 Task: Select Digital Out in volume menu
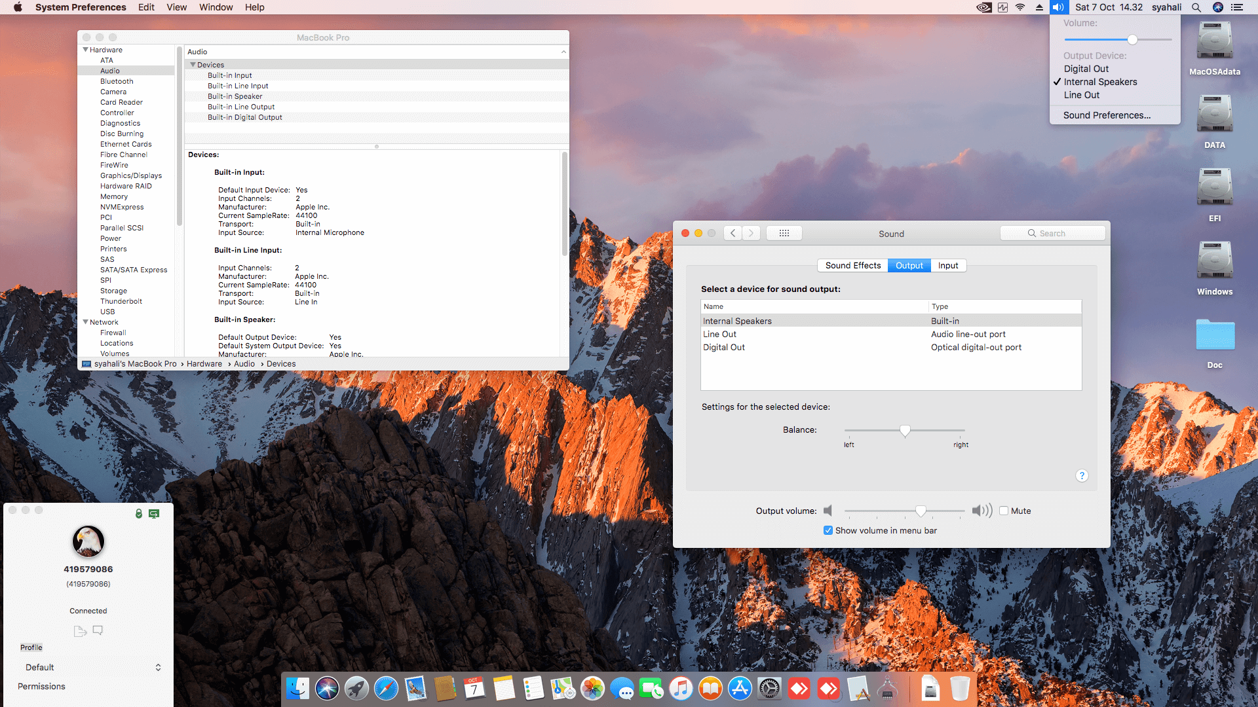pyautogui.click(x=1086, y=69)
